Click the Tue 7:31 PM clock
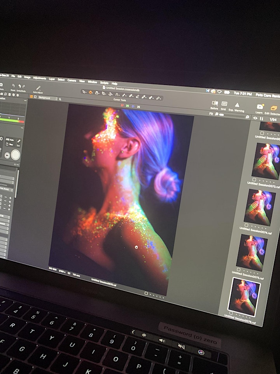This screenshot has width=280, height=374. point(243,93)
